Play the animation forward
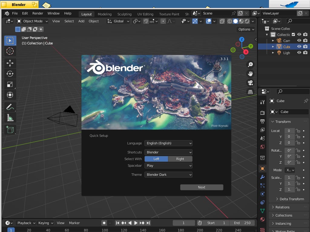This screenshot has height=232, width=310. coord(136,223)
